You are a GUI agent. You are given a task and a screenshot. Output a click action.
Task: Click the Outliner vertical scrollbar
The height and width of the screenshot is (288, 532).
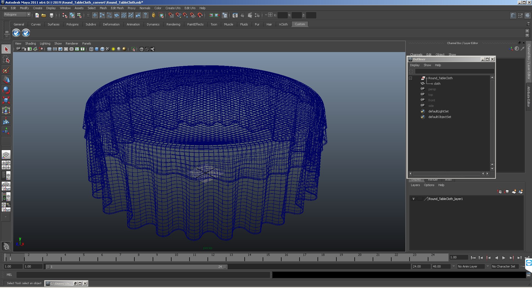tap(492, 121)
